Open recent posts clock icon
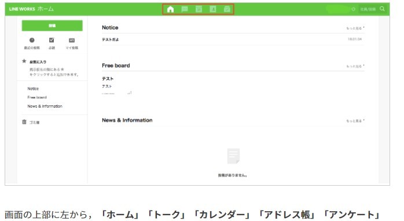 coord(32,40)
